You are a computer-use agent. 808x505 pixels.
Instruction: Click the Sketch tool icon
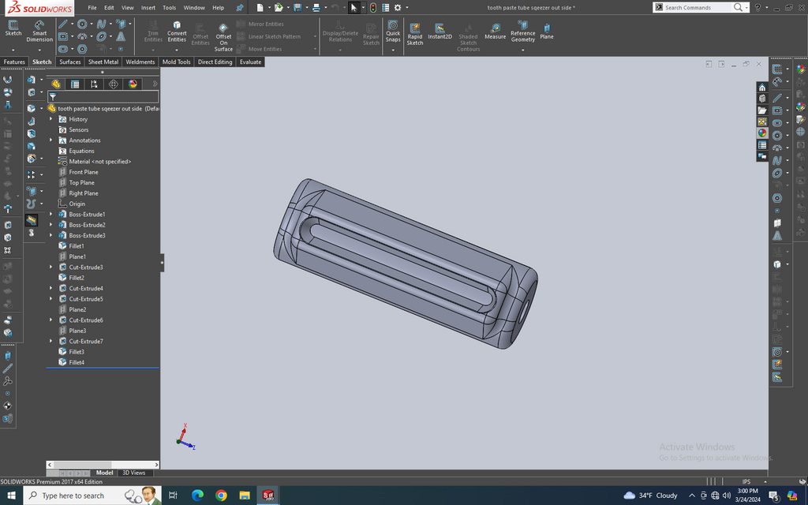tap(13, 28)
